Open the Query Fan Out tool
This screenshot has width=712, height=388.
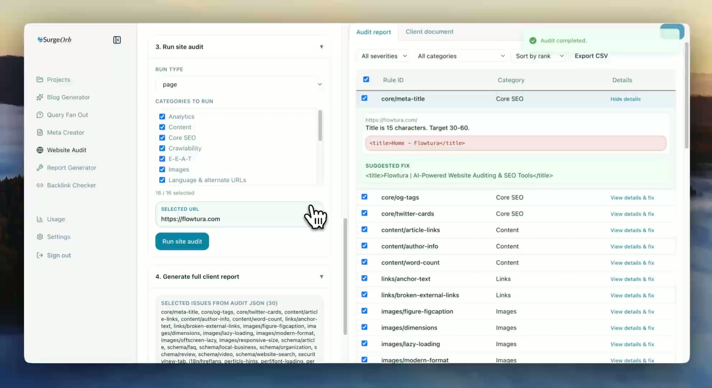point(67,115)
